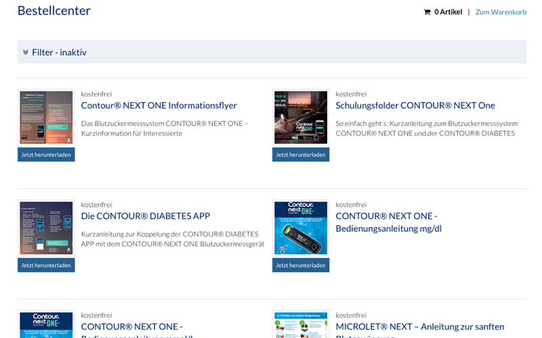Download the Bedienungsanleitung mg/dl manual
This screenshot has width=542, height=338.
(x=301, y=266)
